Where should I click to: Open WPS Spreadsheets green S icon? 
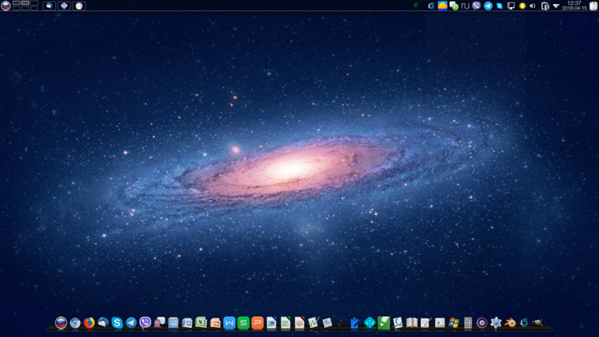coord(243,323)
